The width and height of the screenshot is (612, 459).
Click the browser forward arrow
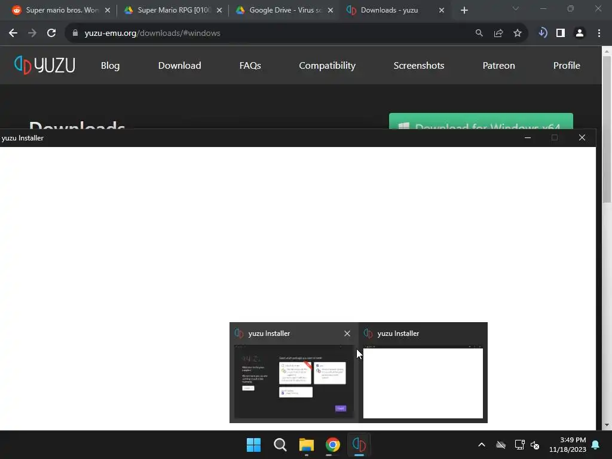(x=32, y=33)
